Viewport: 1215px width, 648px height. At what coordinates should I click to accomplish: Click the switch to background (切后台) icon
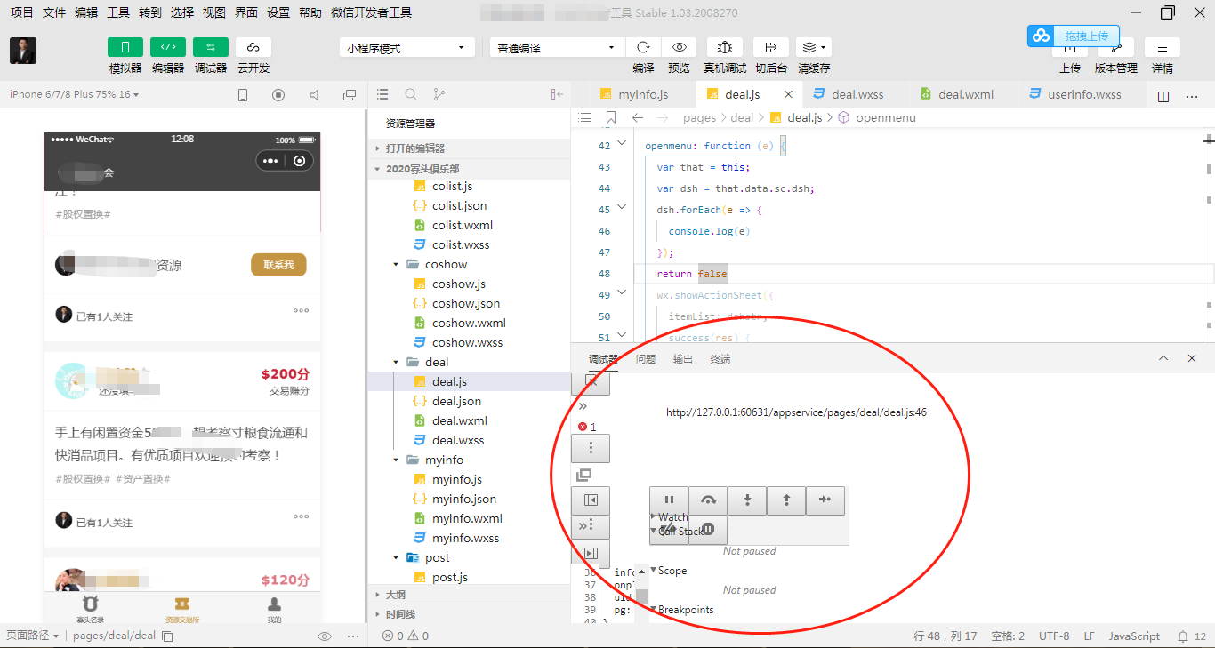tap(771, 47)
